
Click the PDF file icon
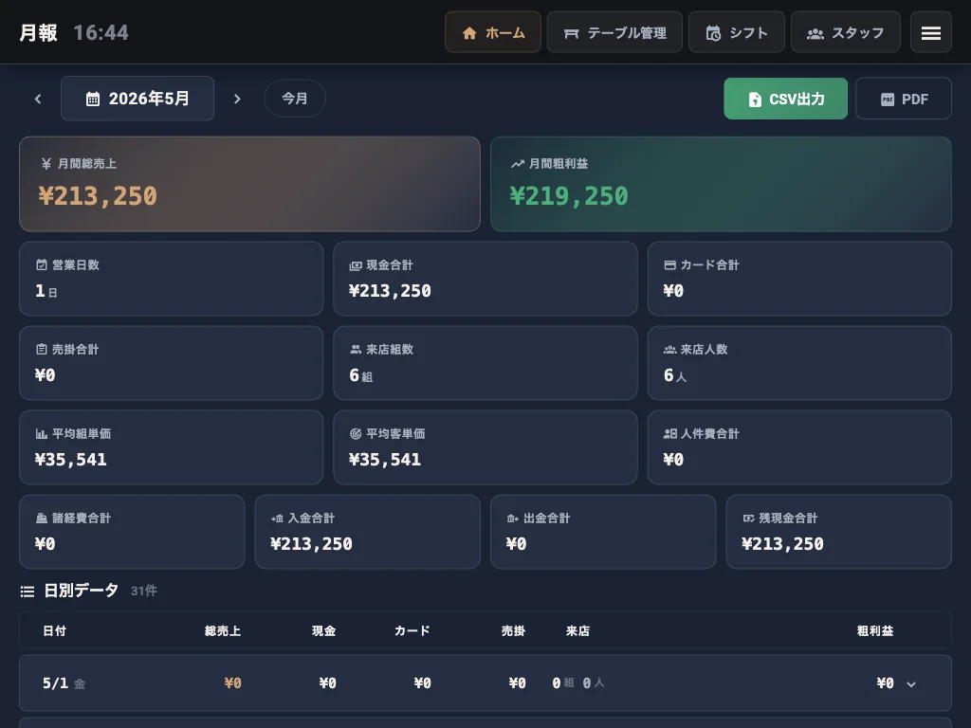[888, 99]
